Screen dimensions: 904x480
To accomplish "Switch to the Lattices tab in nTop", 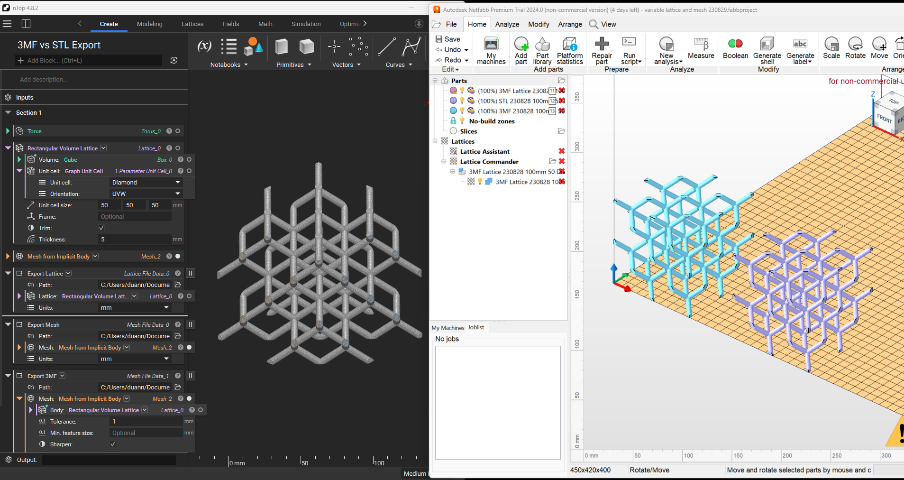I will (x=192, y=24).
